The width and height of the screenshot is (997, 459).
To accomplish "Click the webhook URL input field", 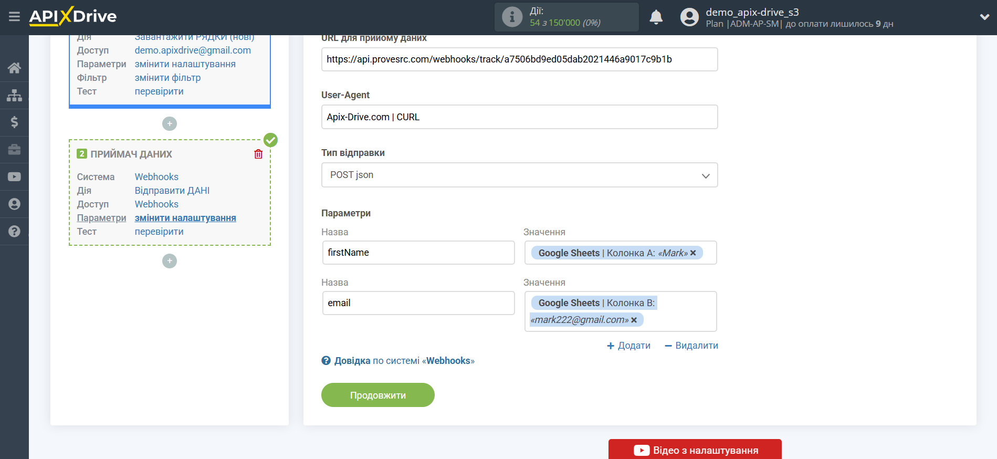I will tap(519, 59).
